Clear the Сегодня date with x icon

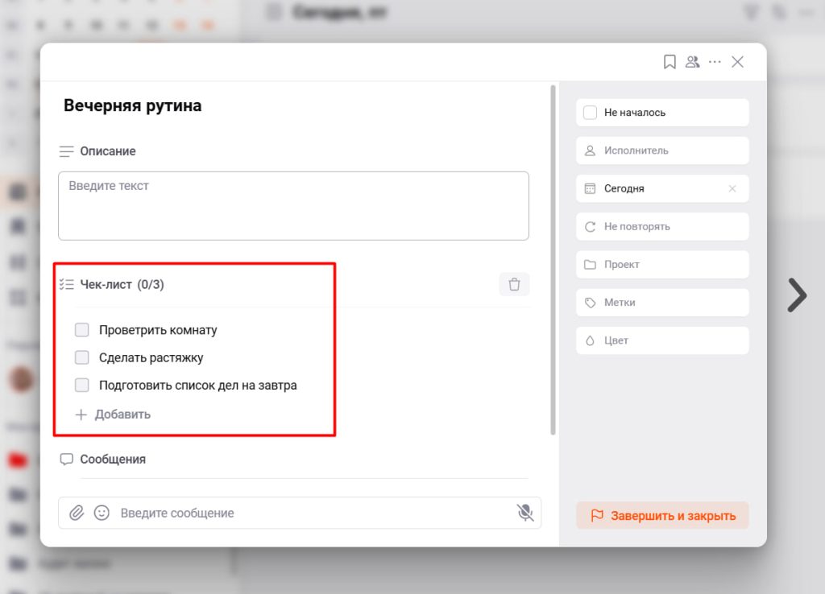(x=732, y=188)
